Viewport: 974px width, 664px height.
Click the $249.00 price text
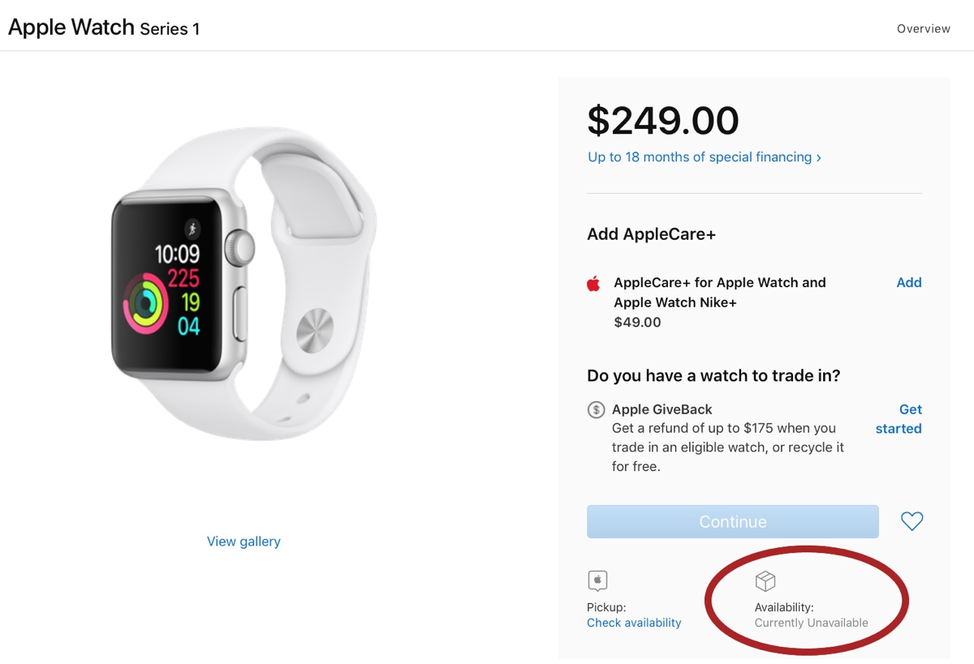click(663, 122)
